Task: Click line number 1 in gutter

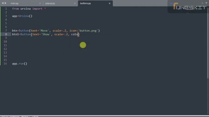Action: click(x=6, y=9)
